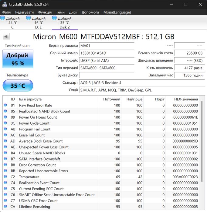The image size is (207, 212).
Task: Click the CrystalDiskInfo app icon in title bar
Action: [x=5, y=4]
